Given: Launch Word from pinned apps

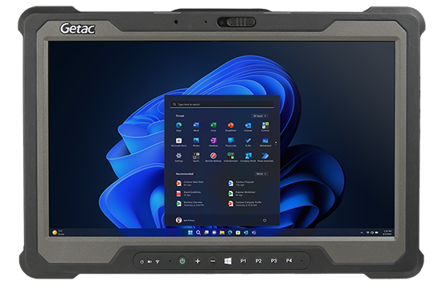Looking at the screenshot, I should 196,127.
